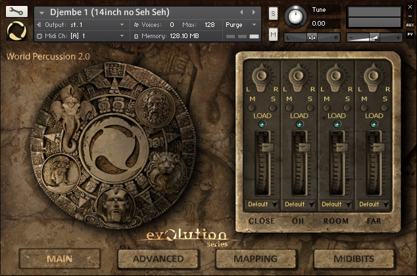Select the lion head medallion
The width and height of the screenshot is (417, 276).
click(166, 170)
